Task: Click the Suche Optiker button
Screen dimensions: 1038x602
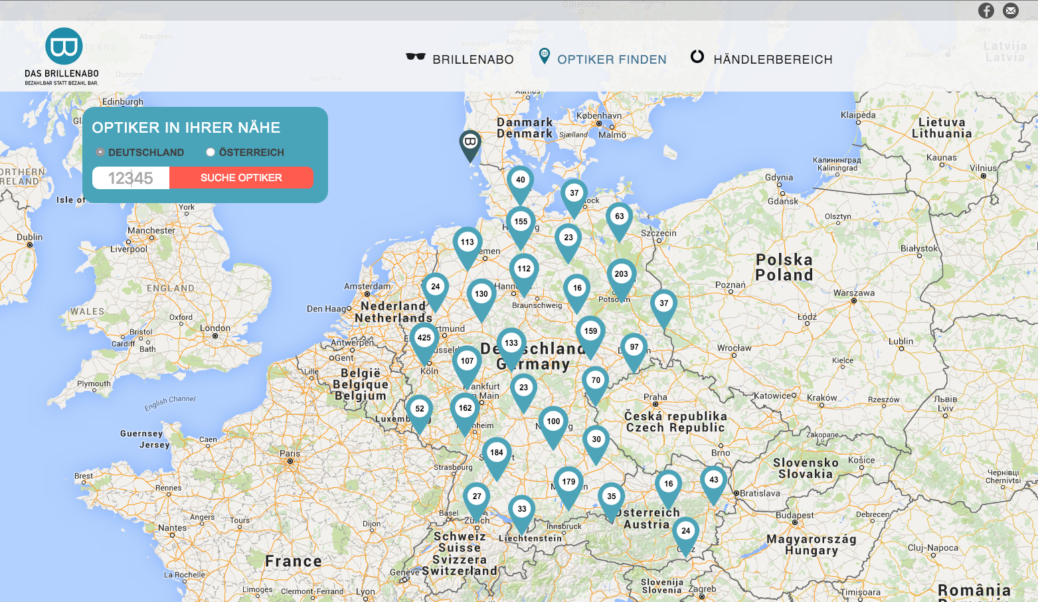Action: 241,178
